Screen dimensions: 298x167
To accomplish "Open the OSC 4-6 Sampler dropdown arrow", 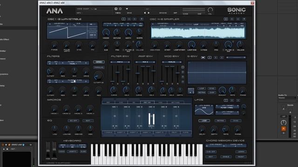I will click(x=244, y=19).
